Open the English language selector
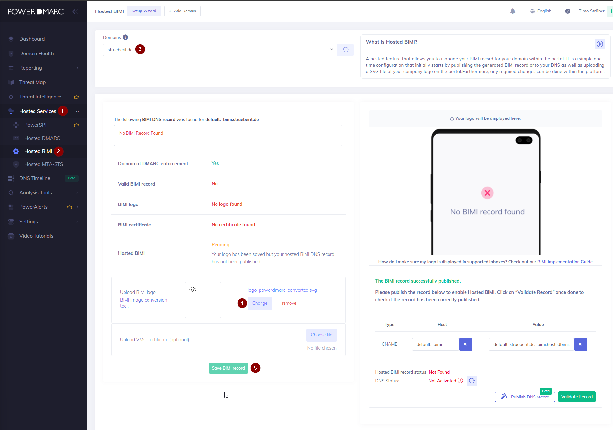 pos(541,11)
